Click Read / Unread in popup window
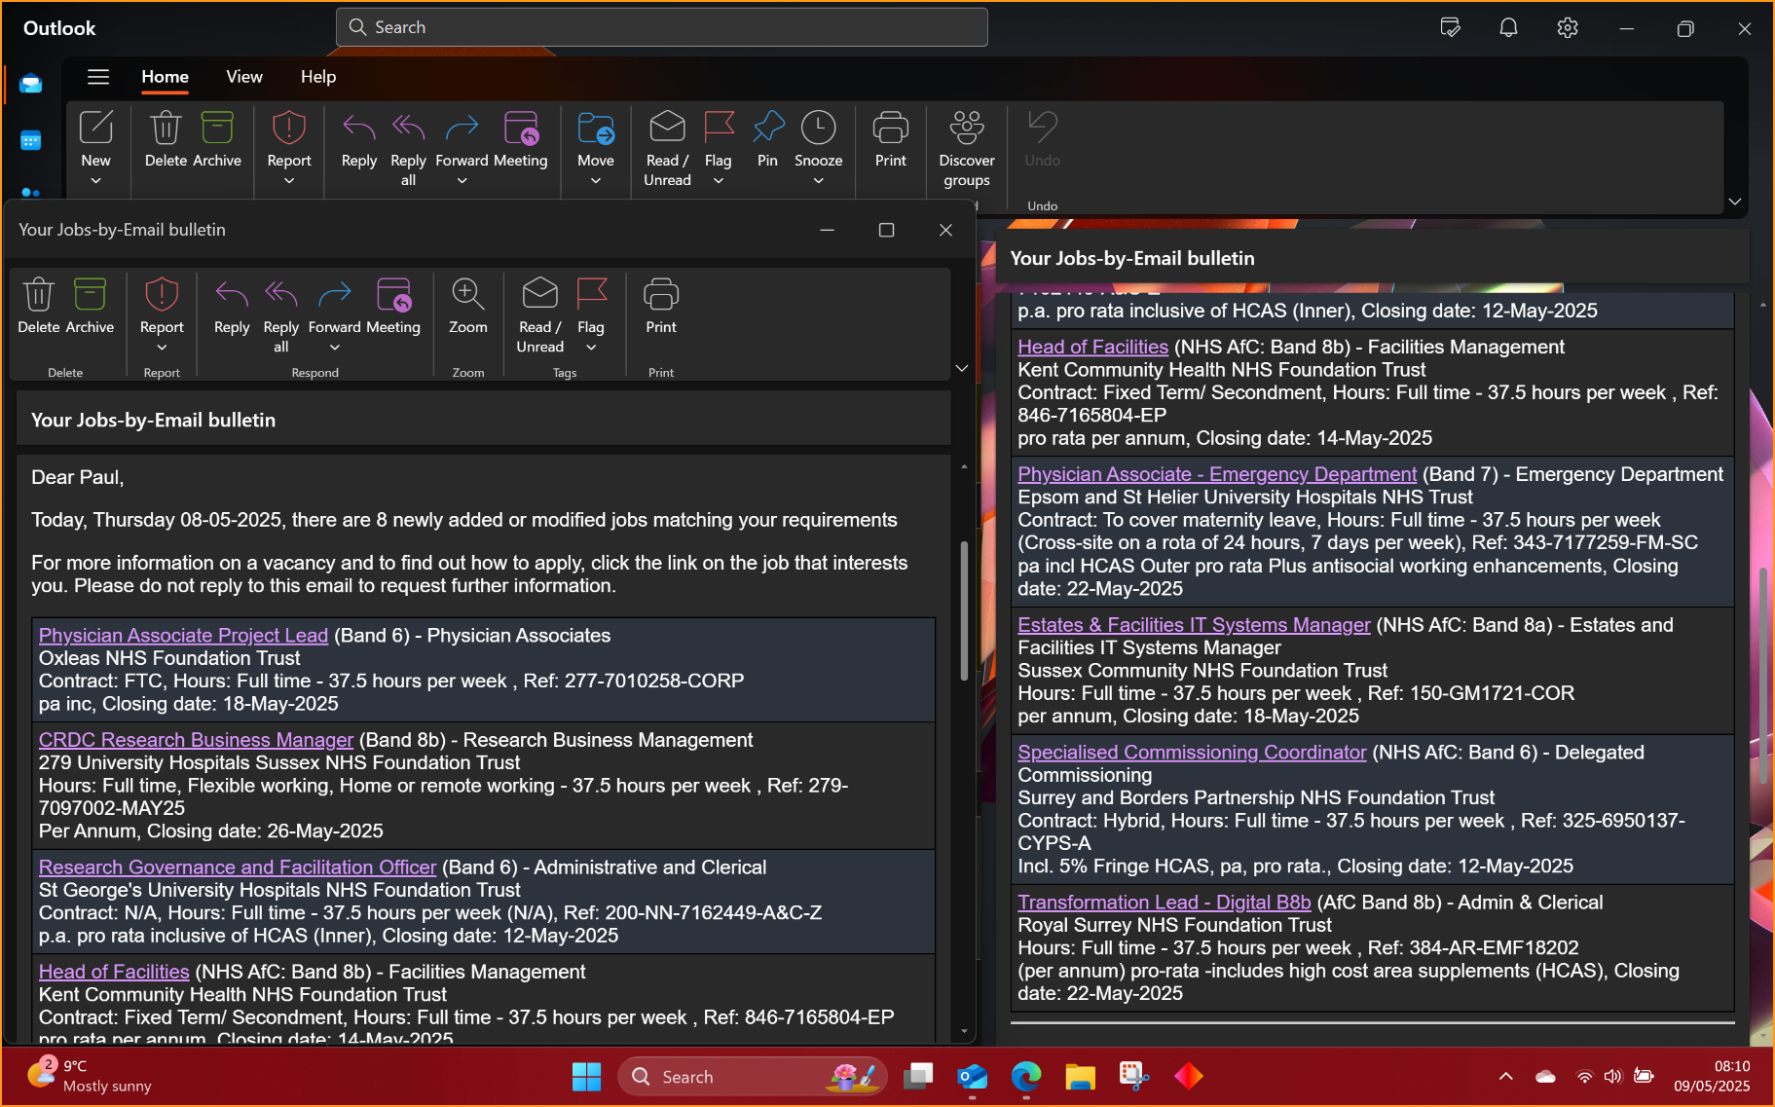This screenshot has width=1775, height=1107. [539, 315]
